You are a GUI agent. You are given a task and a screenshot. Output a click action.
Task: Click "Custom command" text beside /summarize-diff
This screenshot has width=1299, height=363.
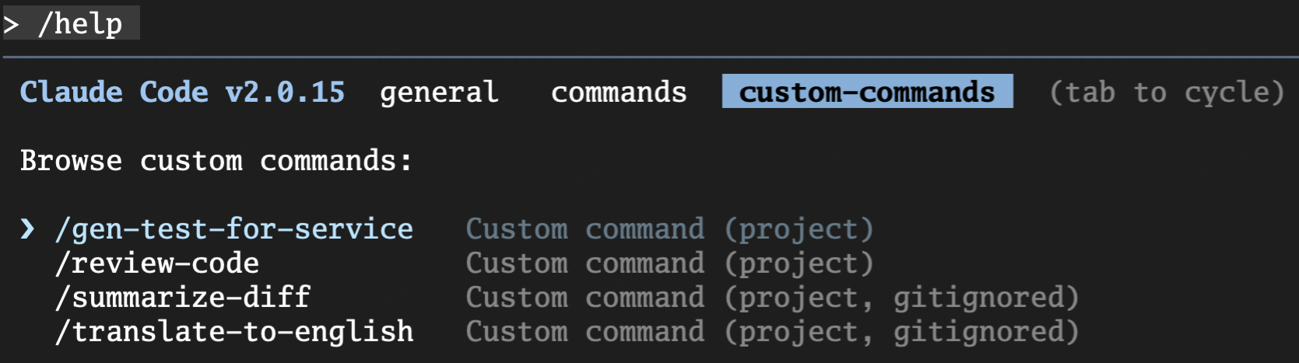pos(585,297)
